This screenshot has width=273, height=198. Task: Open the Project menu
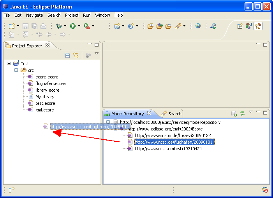tap(72, 15)
